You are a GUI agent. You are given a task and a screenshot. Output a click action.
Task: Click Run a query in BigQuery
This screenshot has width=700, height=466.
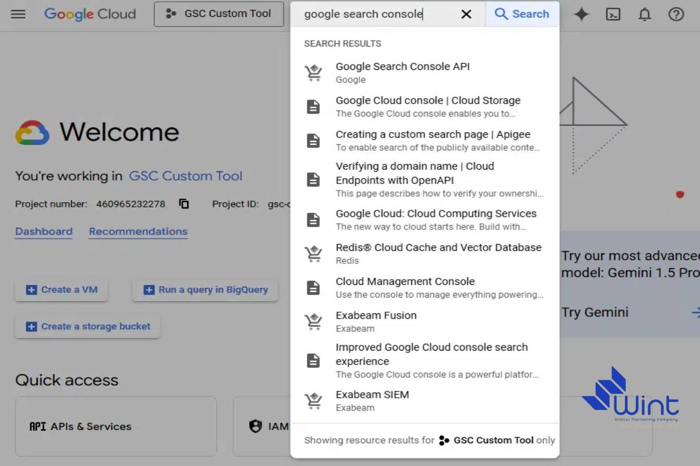pos(205,290)
